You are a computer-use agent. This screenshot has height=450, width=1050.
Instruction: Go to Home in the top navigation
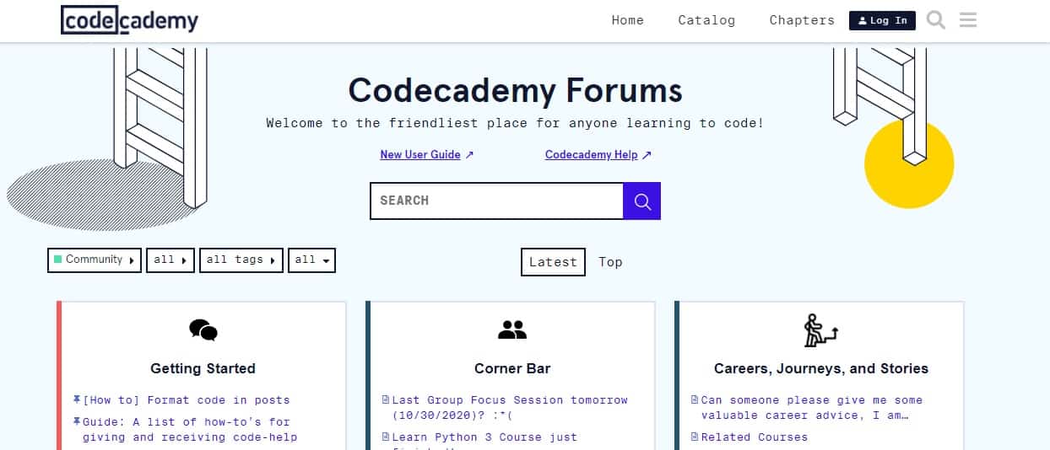tap(628, 20)
